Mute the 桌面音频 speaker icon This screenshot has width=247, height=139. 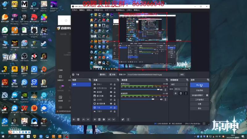tap(161, 99)
